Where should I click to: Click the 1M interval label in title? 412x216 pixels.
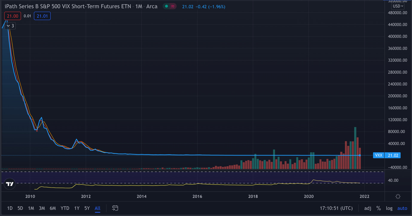coord(139,6)
